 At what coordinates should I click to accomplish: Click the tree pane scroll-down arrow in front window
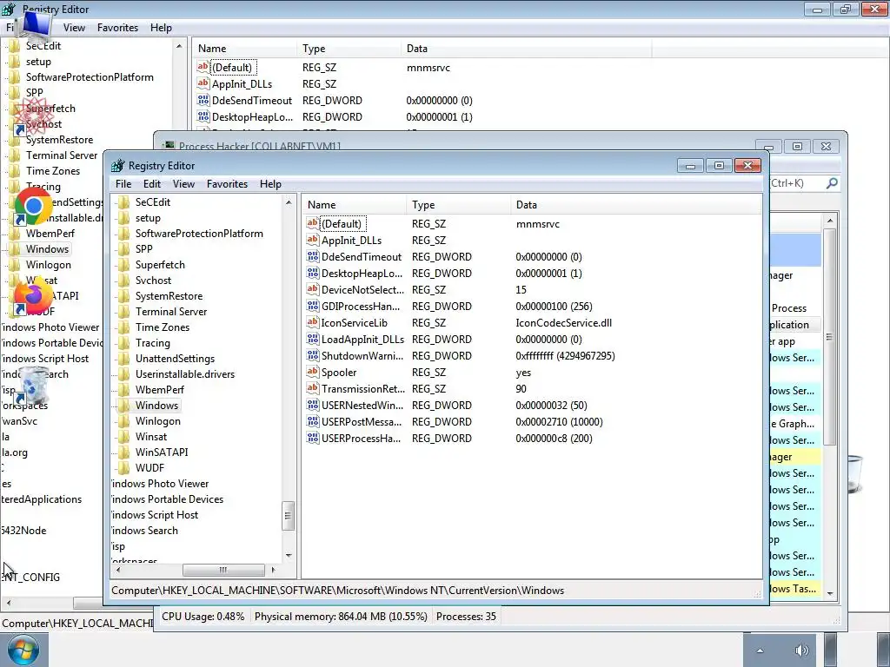click(289, 555)
